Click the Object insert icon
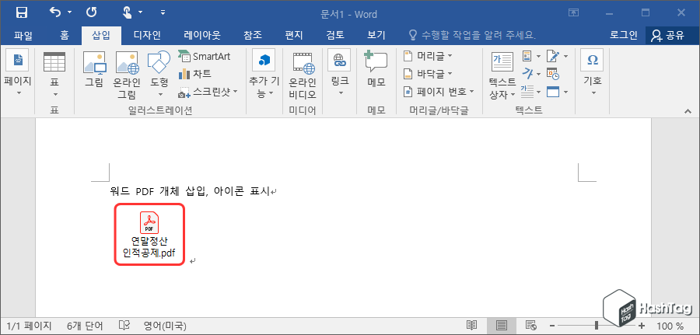The width and height of the screenshot is (700, 335). 553,92
